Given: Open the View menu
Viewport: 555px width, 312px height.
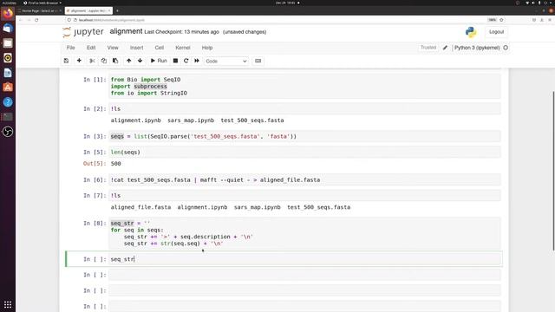Looking at the screenshot, I should click(x=113, y=48).
